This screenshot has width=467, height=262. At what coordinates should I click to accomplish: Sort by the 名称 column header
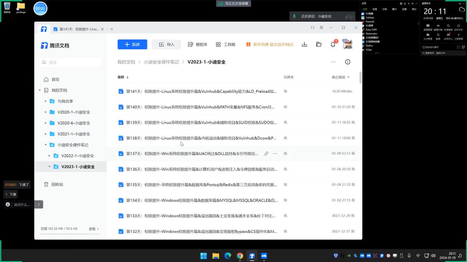[x=123, y=77]
